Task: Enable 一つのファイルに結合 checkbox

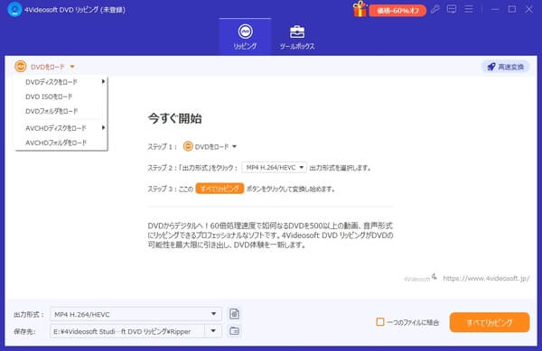Action: (380, 322)
